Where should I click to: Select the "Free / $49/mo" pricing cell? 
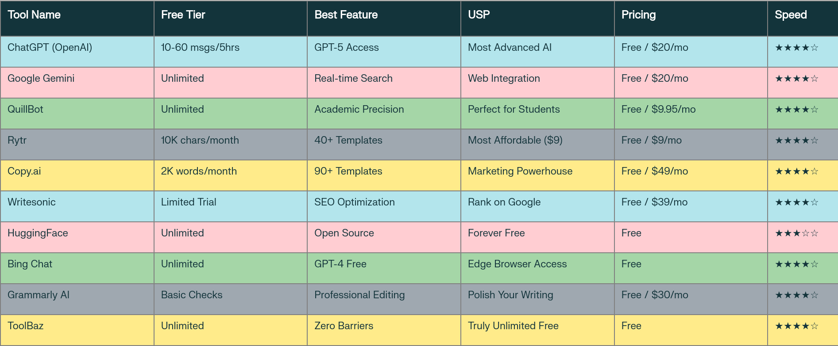tap(654, 171)
